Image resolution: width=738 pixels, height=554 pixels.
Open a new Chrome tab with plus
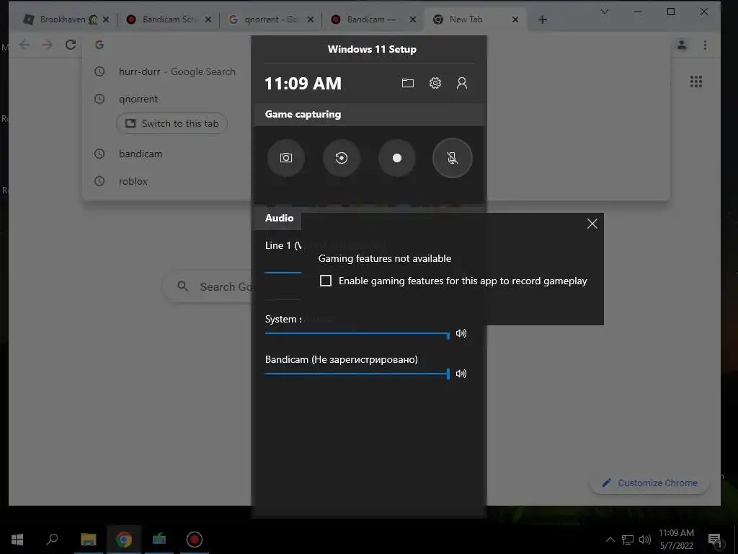(542, 19)
